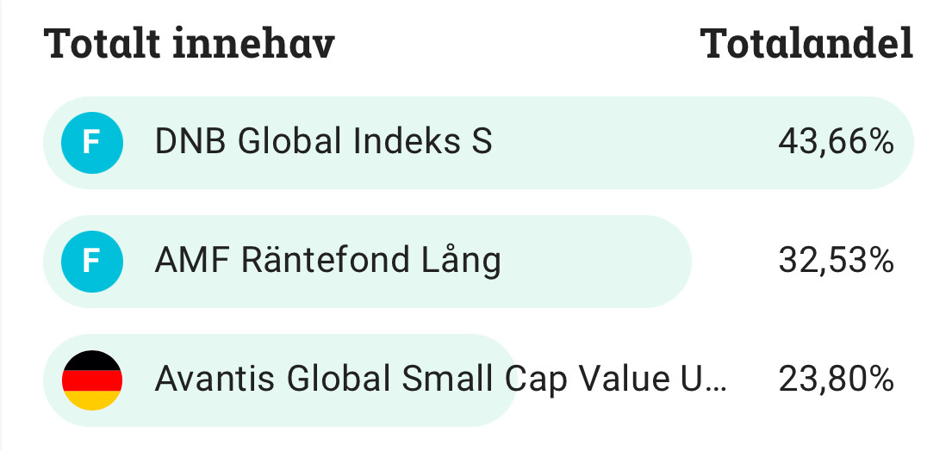This screenshot has height=451, width=952.
Task: Open the AMF Räntefond Lång holding
Action: pyautogui.click(x=327, y=261)
